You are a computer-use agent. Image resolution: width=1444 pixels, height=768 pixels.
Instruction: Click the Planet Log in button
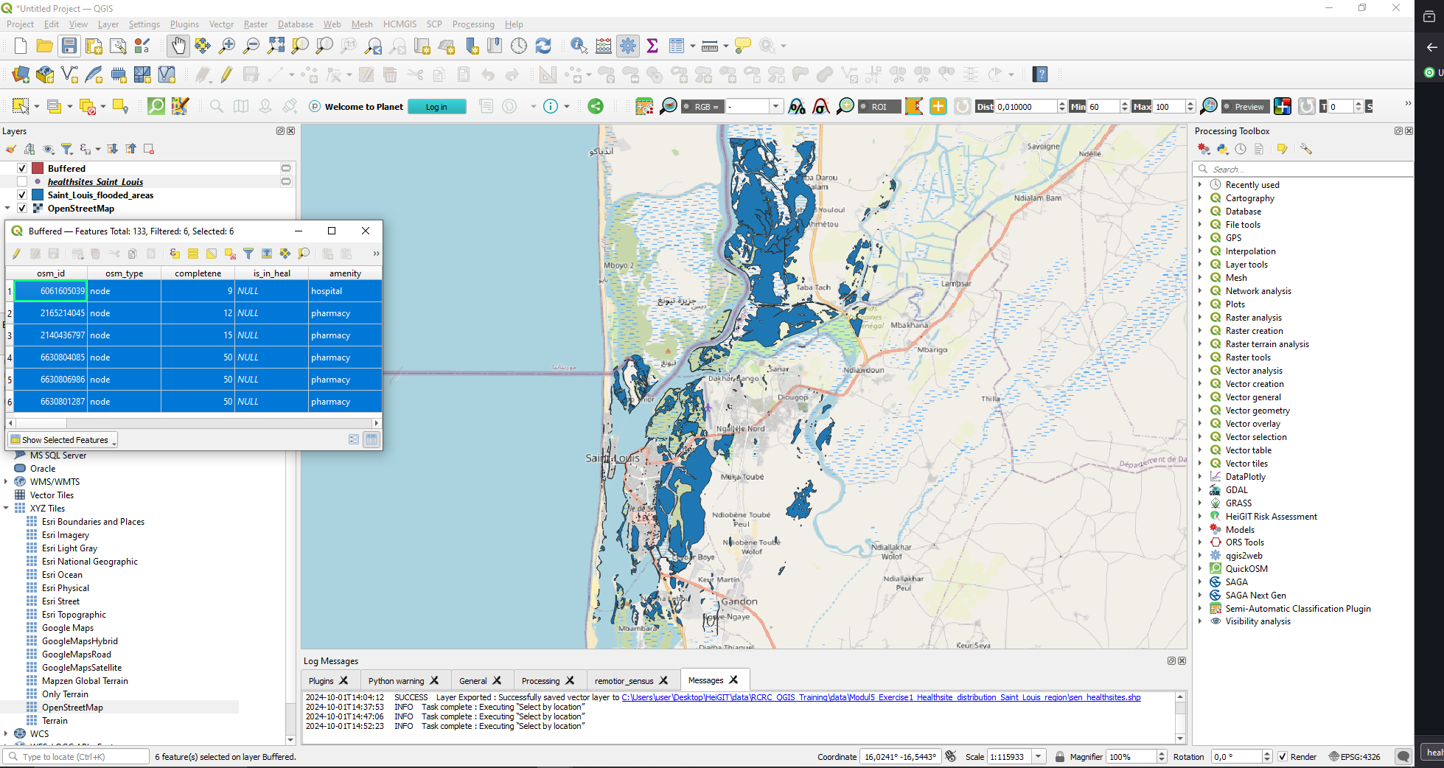coord(436,107)
